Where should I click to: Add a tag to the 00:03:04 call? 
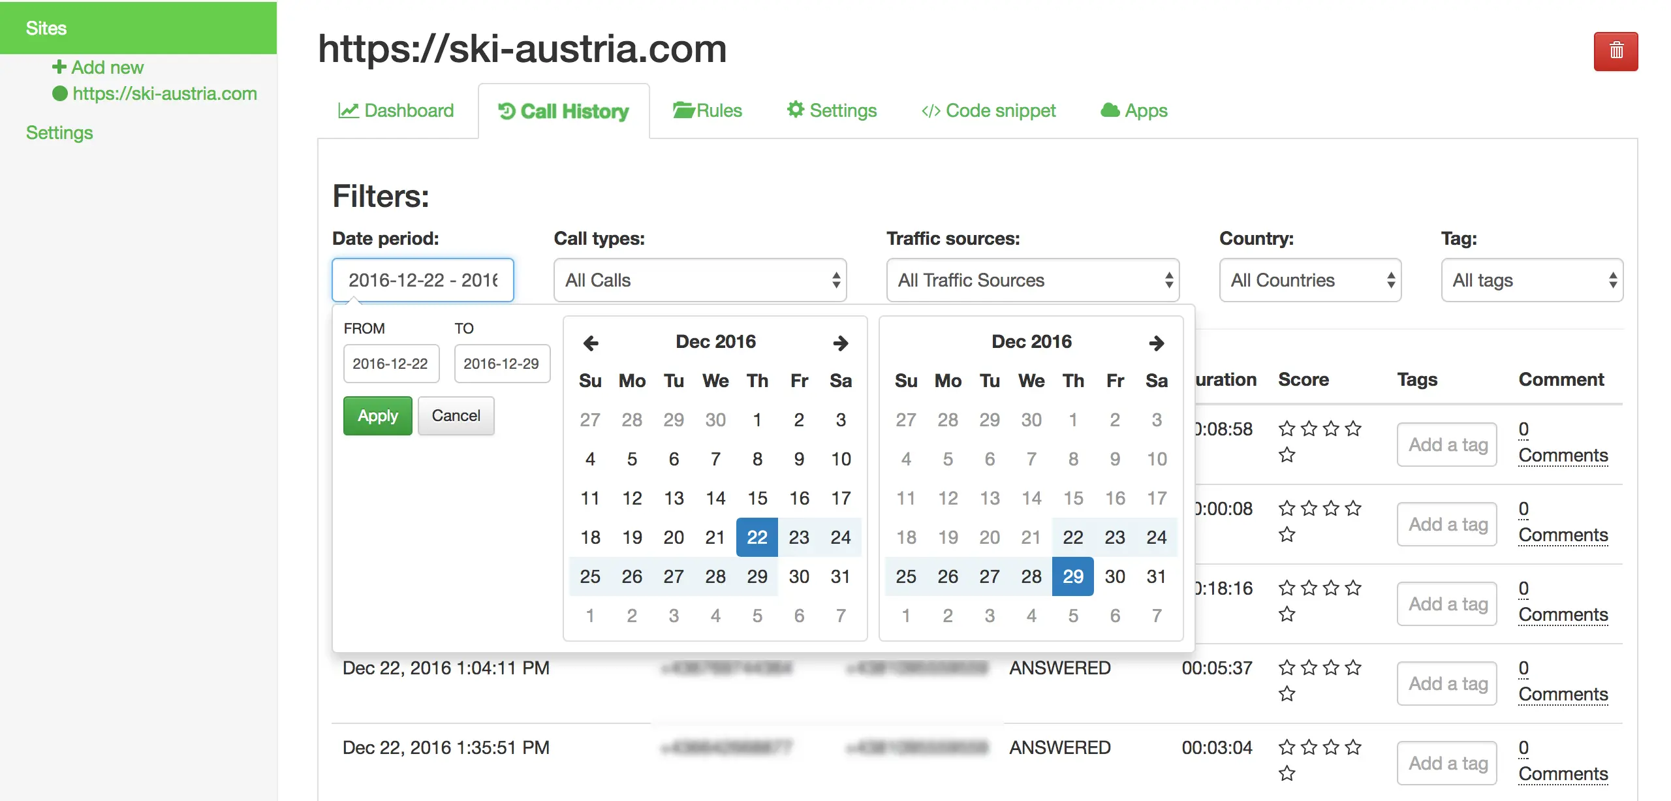(x=1447, y=763)
